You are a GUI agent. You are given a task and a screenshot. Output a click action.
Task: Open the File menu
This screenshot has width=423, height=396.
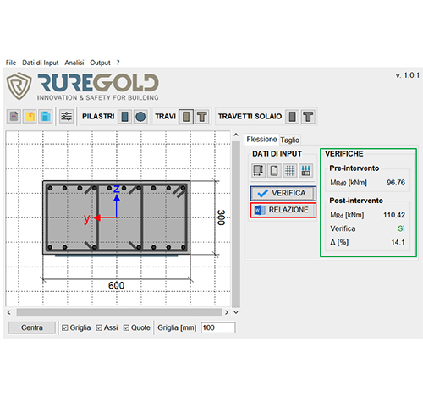[x=11, y=63]
